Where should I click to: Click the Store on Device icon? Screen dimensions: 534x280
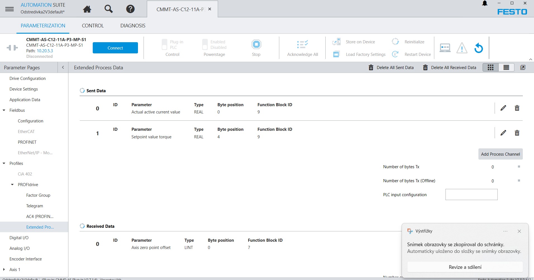pyautogui.click(x=336, y=42)
